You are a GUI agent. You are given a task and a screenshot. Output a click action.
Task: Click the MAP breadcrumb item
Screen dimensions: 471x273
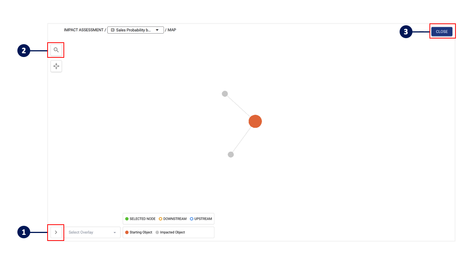coord(172,30)
